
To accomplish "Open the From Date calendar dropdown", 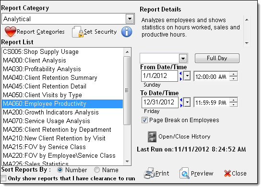I will coord(187,76).
